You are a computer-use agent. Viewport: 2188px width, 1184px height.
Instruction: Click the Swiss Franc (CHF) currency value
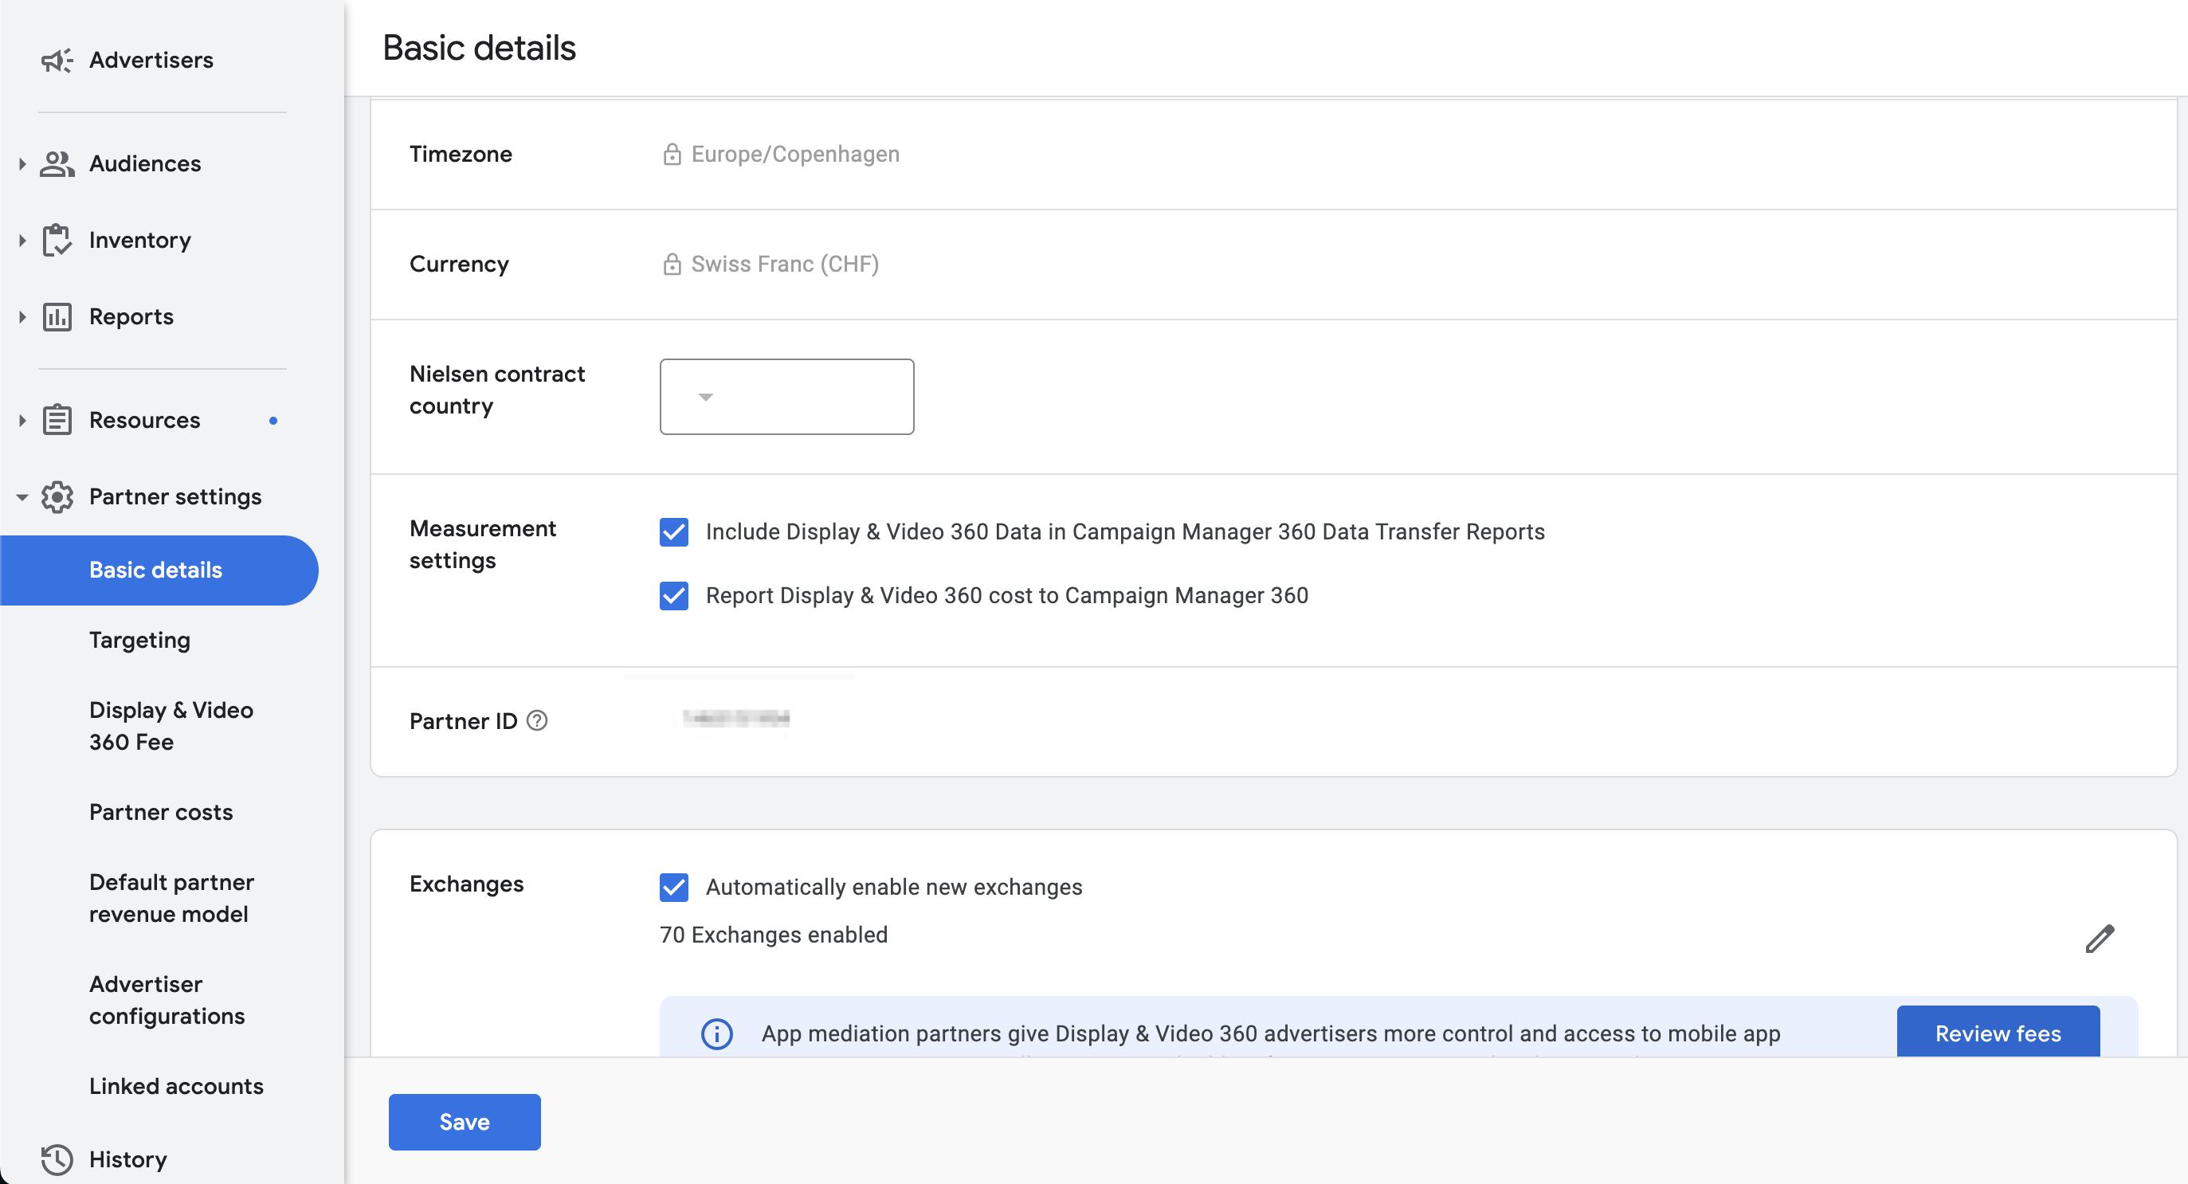pyautogui.click(x=785, y=265)
